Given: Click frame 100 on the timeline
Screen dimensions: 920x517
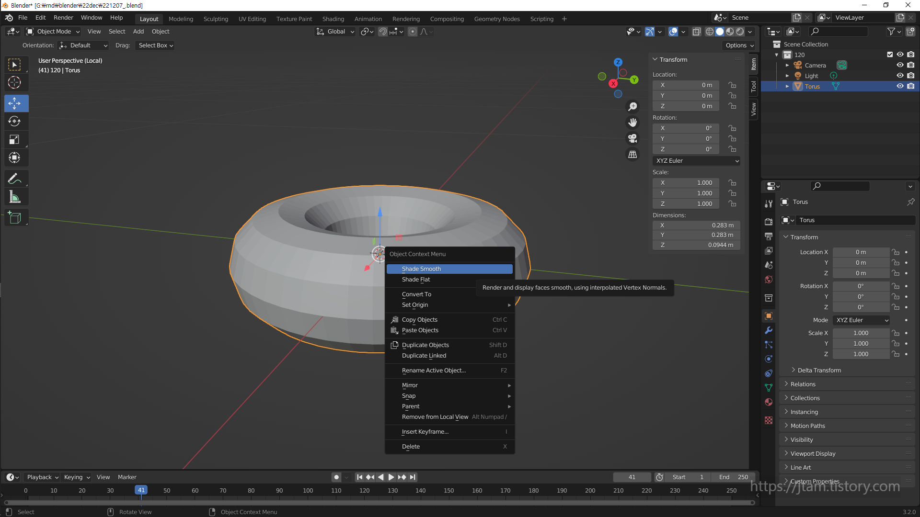Looking at the screenshot, I should (308, 491).
